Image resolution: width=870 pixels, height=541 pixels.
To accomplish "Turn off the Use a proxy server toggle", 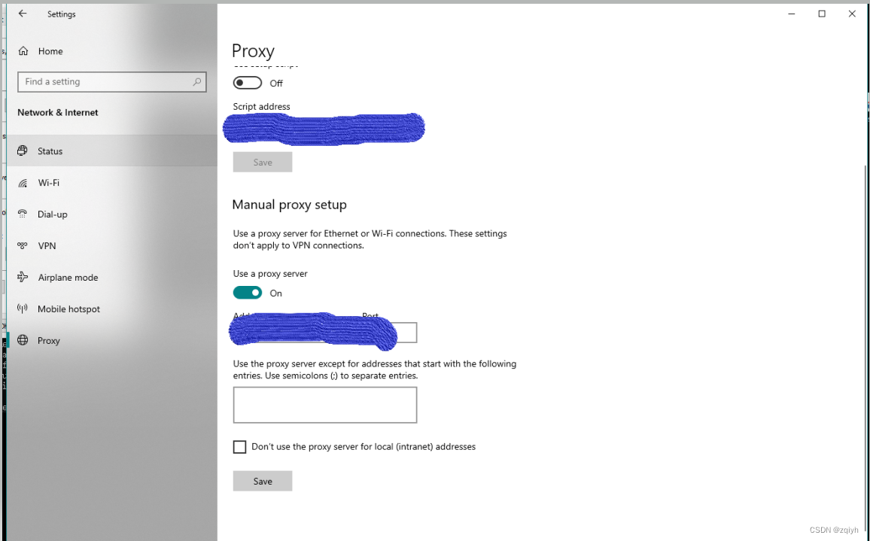I will pos(248,293).
